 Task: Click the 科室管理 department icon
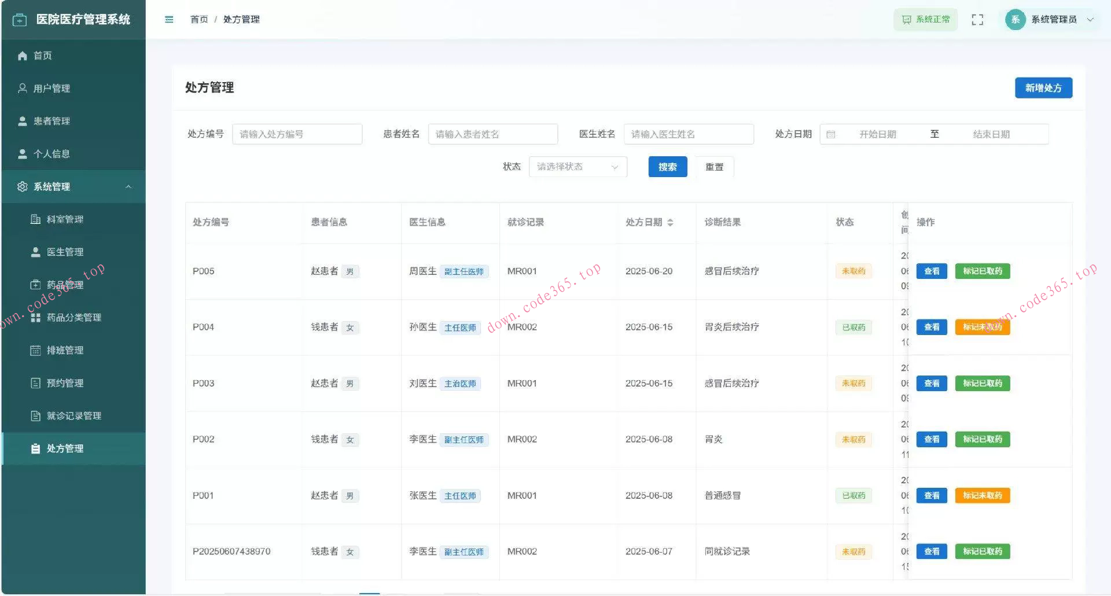pos(35,219)
